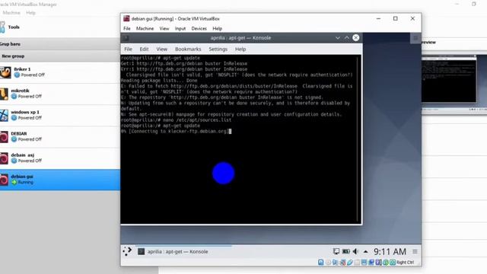Maximize Konsole with the up chevron button
487x274 pixels.
[x=347, y=38]
